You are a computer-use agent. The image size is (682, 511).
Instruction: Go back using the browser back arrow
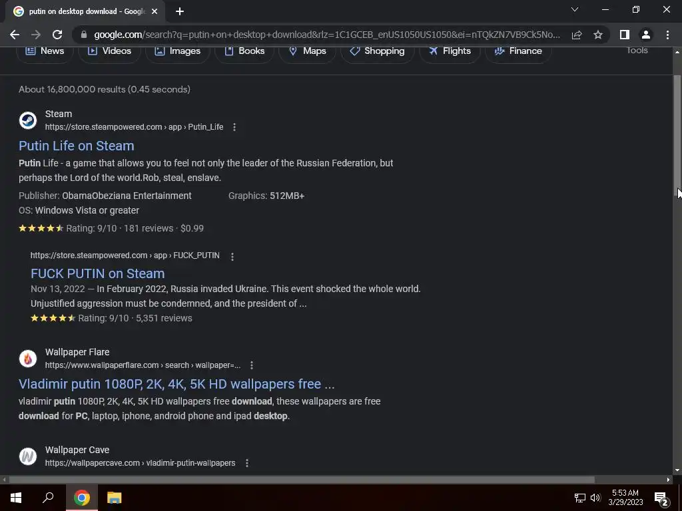coord(15,35)
